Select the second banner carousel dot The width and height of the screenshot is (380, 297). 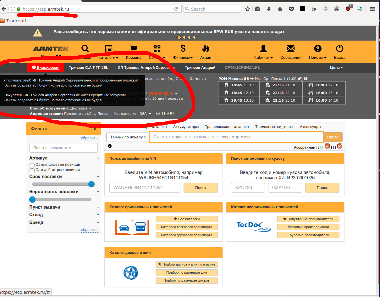184,37
